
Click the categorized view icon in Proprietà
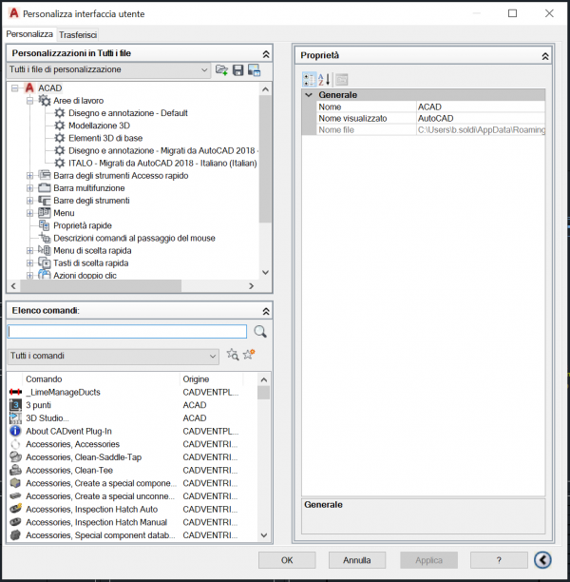click(308, 80)
